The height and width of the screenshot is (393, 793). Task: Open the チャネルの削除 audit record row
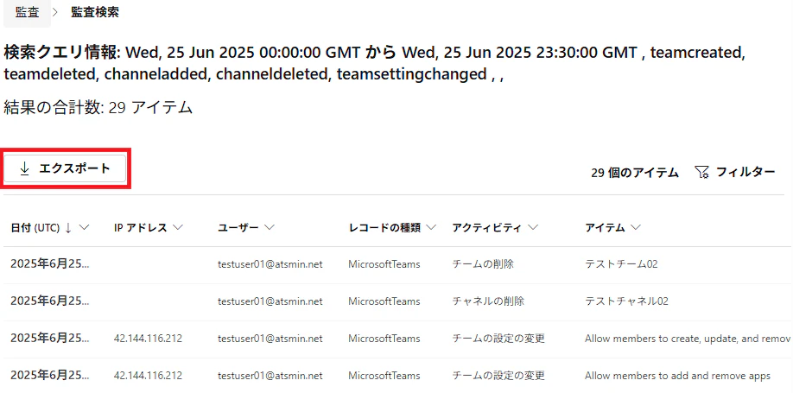[x=398, y=301]
